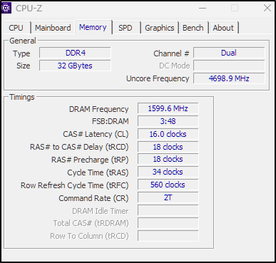This screenshot has width=276, height=263.
Task: Click the 34 clocks tRAS value
Action: tap(168, 172)
